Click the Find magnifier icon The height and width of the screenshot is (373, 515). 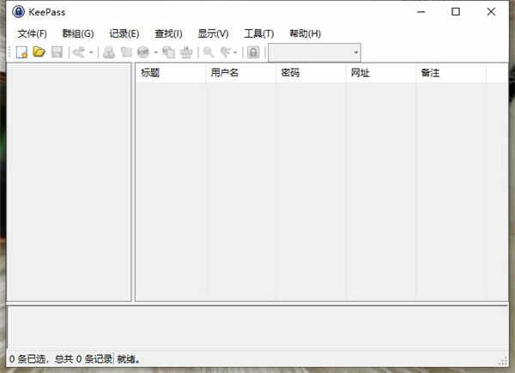(209, 52)
